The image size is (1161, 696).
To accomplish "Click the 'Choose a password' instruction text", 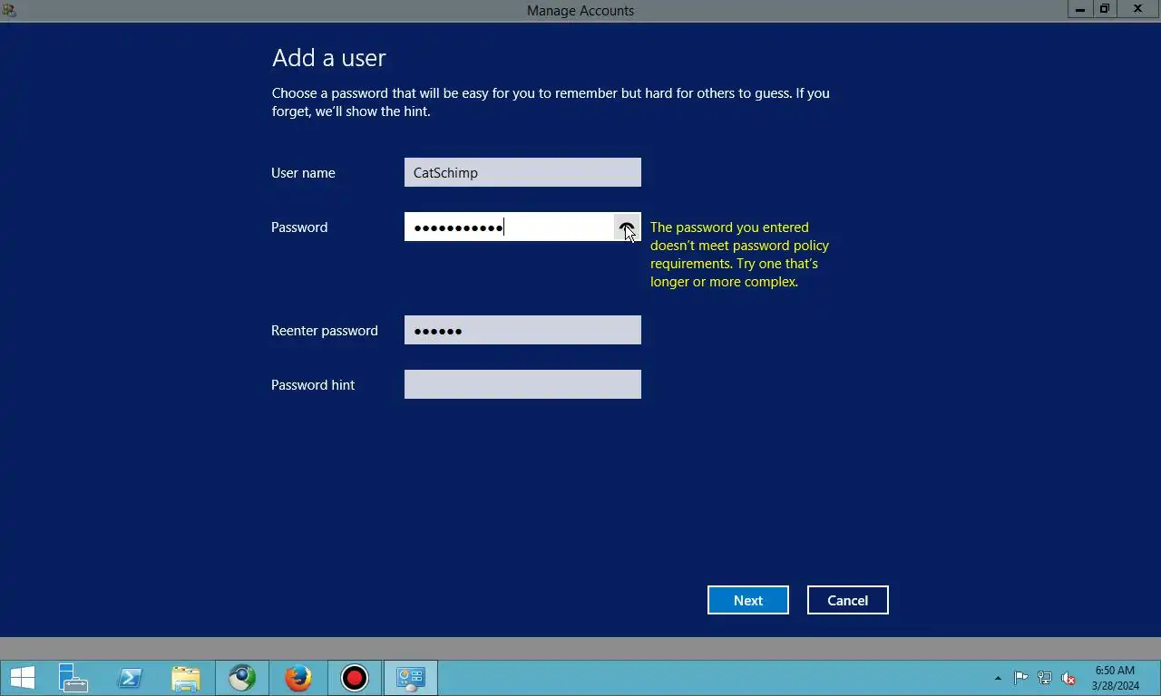I will (x=551, y=102).
